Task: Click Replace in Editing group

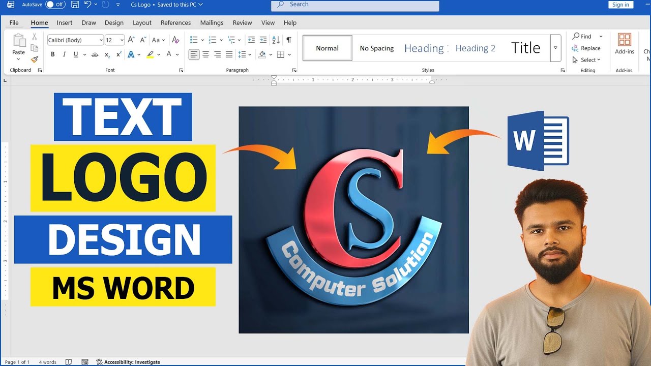Action: 586,48
